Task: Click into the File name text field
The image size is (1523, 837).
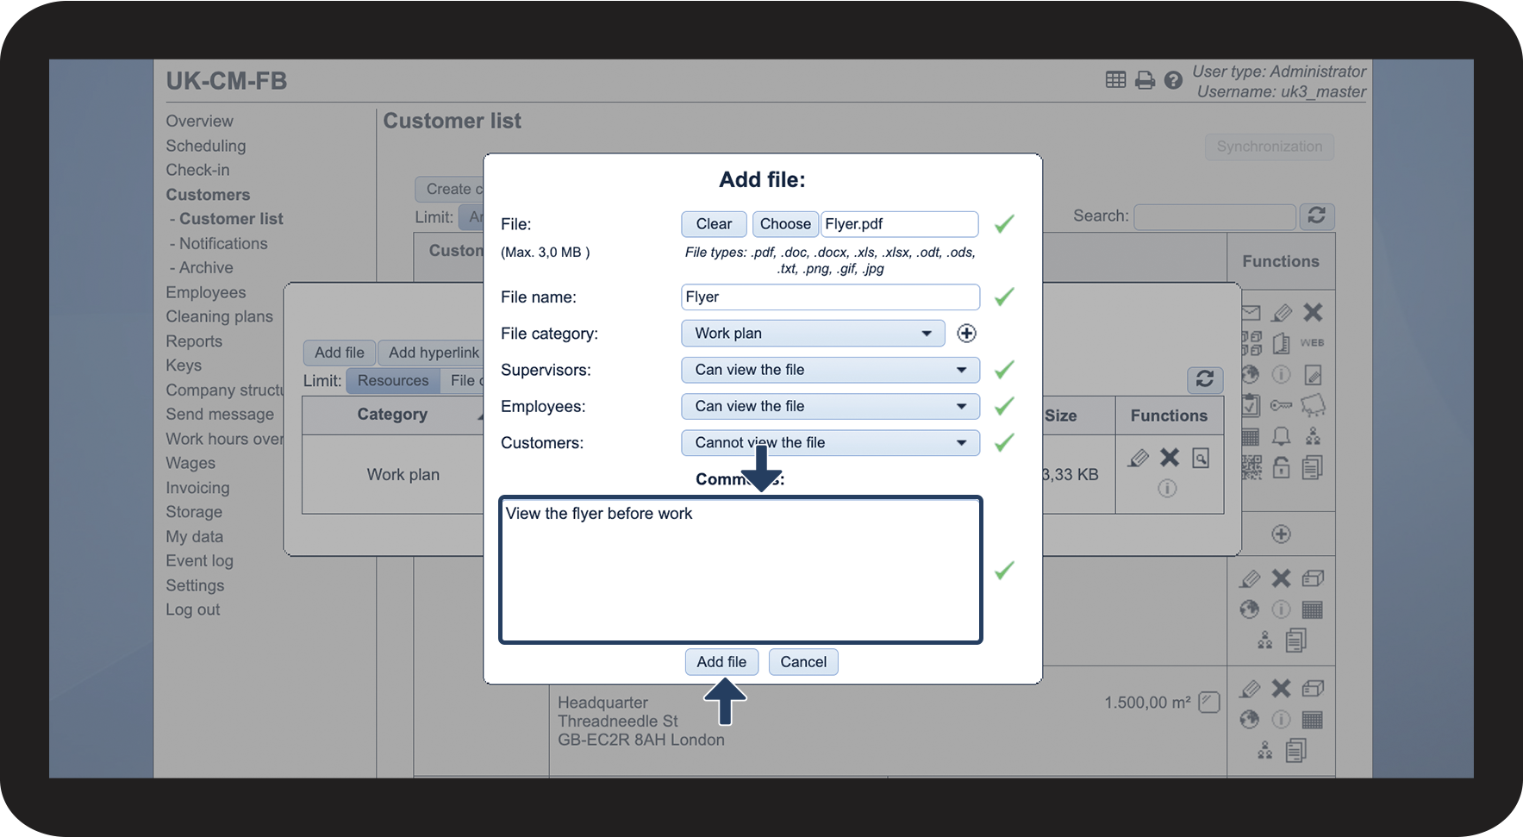Action: (830, 297)
